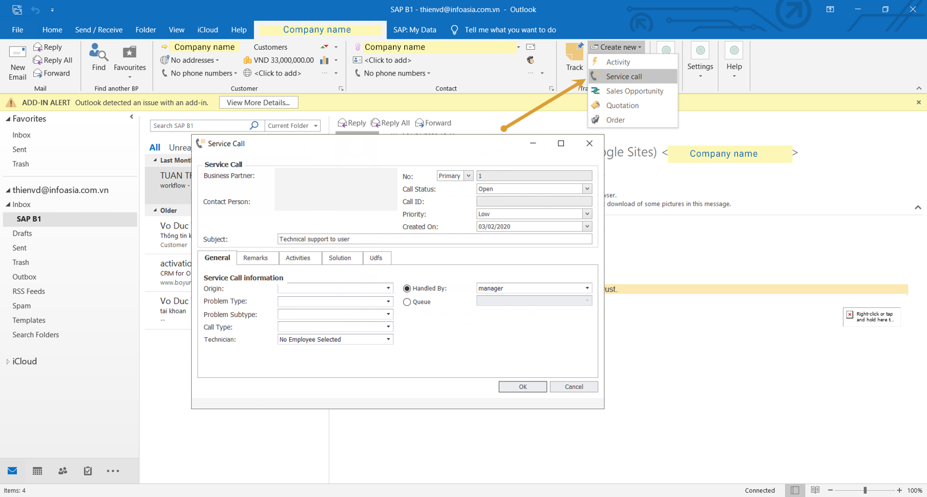Open the Handled By manager dropdown
This screenshot has height=497, width=927.
click(x=587, y=288)
